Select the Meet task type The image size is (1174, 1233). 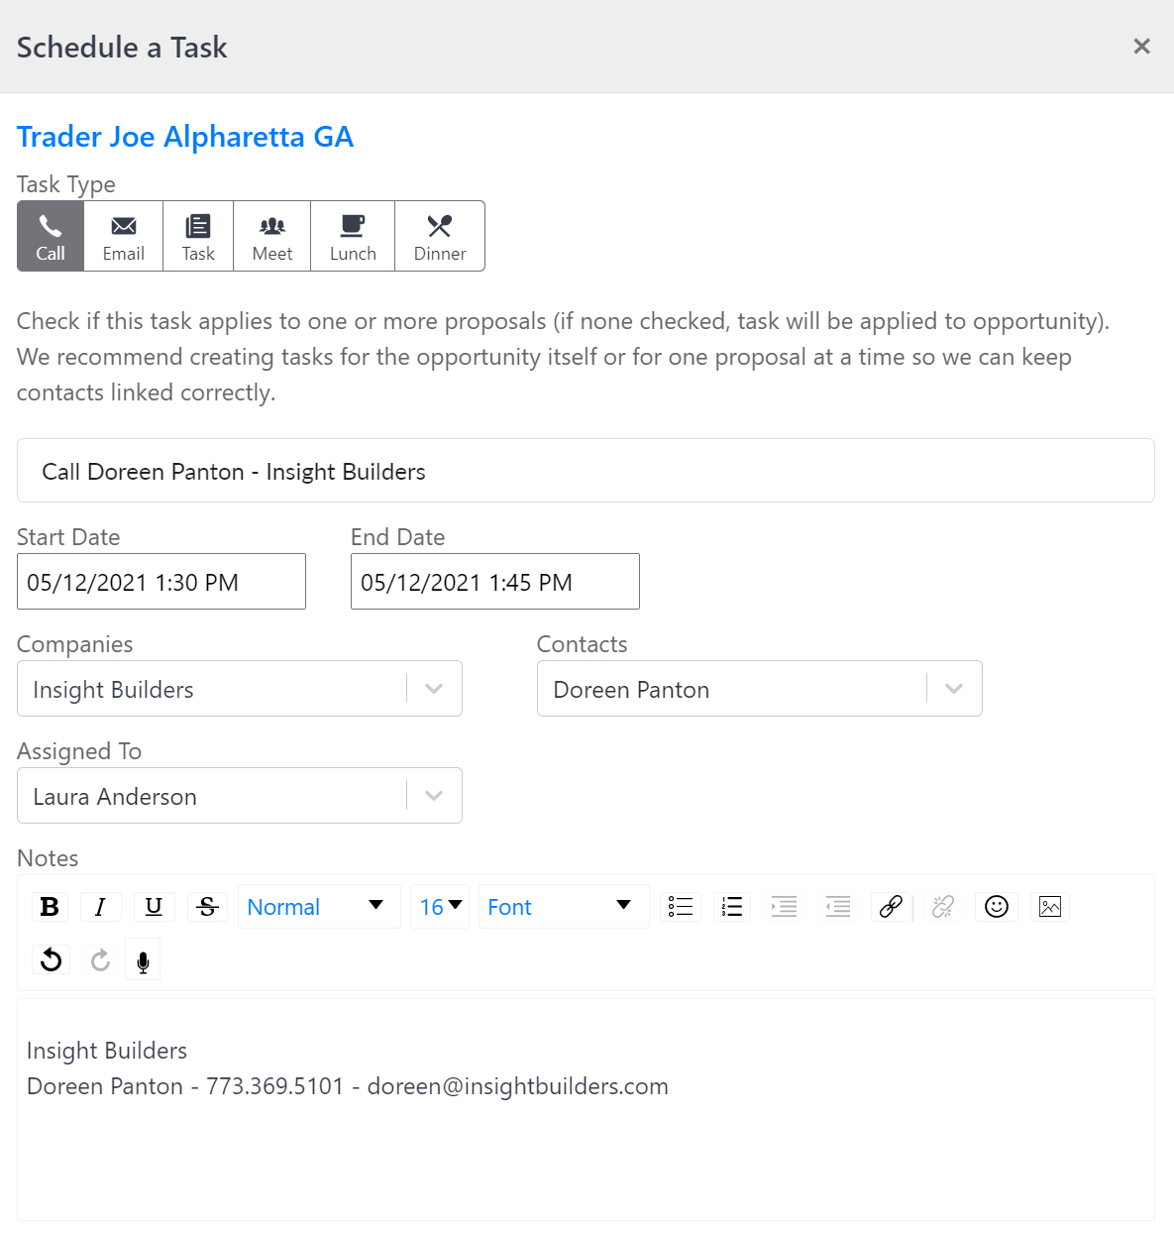tap(272, 236)
